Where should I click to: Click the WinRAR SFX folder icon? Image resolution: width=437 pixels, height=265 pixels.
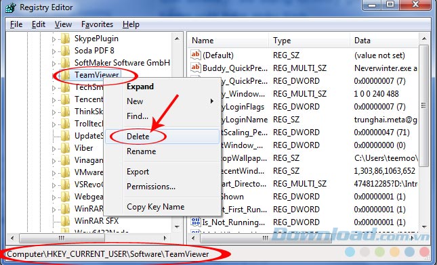point(65,221)
